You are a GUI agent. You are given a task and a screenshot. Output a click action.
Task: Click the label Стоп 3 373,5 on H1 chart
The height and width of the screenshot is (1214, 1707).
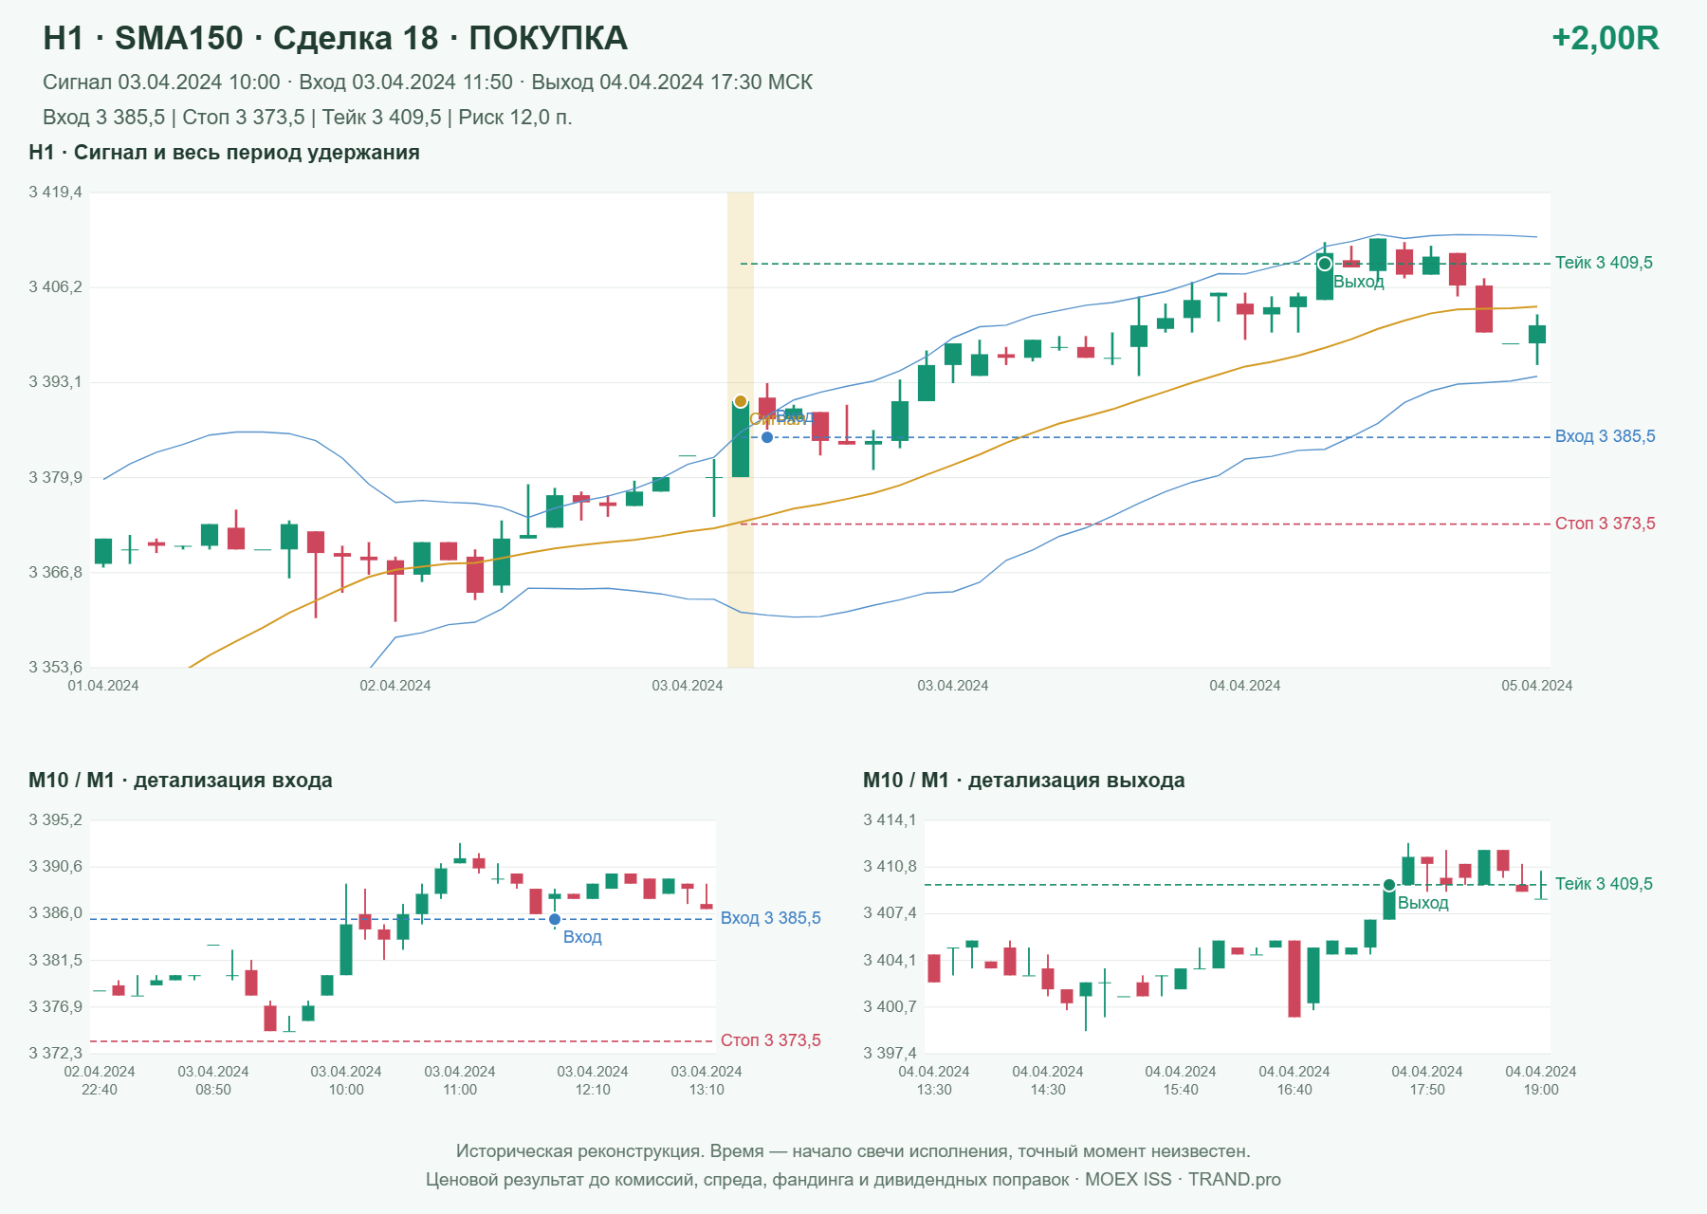[x=1605, y=524]
